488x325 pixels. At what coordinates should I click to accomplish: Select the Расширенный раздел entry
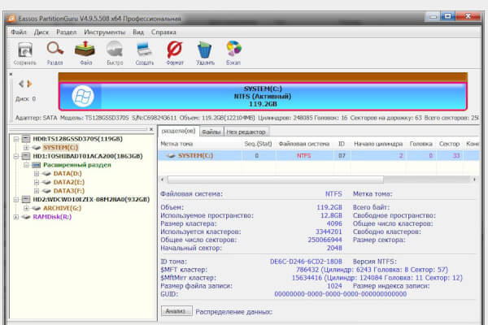(77, 165)
